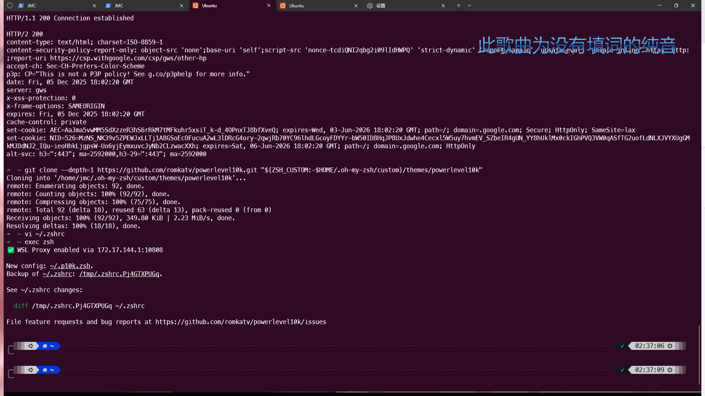Click the powerlevel10k issues GitHub URL
The height and width of the screenshot is (396, 705).
pos(241,322)
